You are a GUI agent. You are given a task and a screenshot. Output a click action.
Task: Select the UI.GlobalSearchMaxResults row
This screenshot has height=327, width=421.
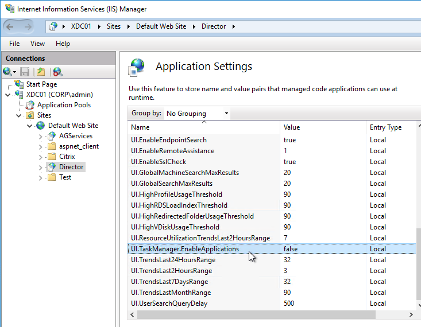point(272,184)
